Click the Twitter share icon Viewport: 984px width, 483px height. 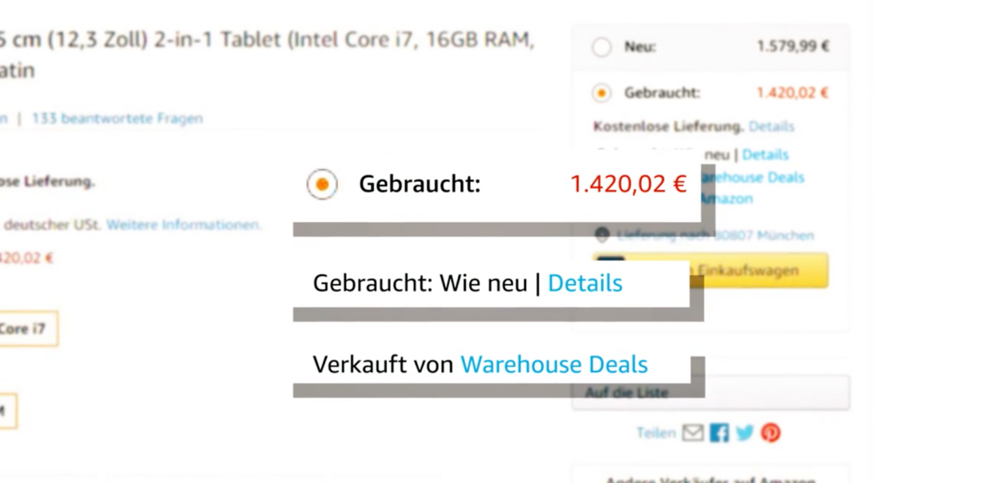click(745, 433)
